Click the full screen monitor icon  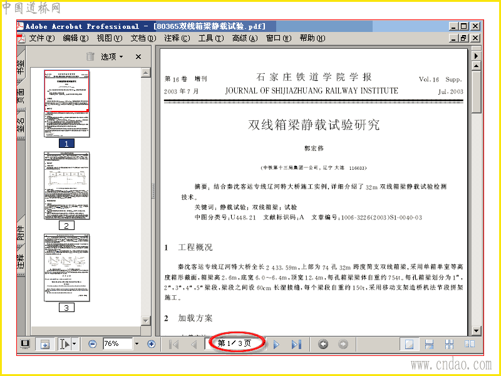tap(25, 344)
